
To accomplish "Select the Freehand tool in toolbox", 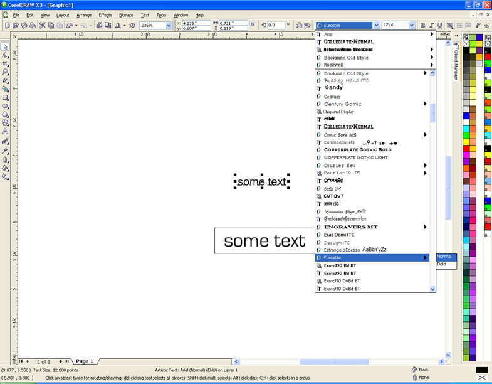I will tap(5, 81).
